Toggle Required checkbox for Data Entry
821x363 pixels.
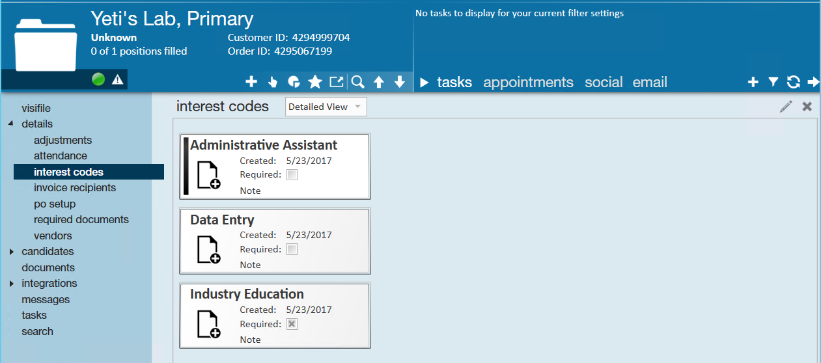tap(292, 249)
